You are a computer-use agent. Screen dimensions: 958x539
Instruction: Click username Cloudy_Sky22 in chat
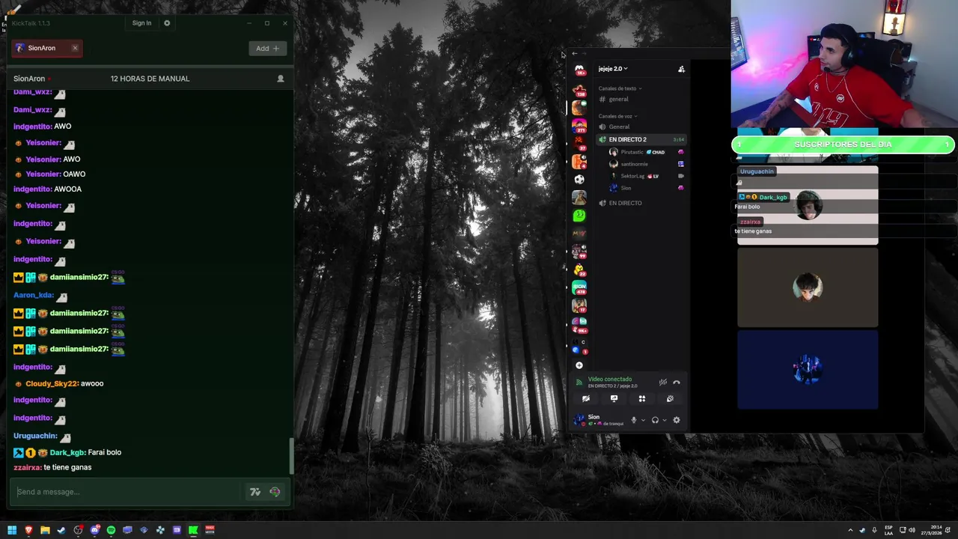pos(52,384)
